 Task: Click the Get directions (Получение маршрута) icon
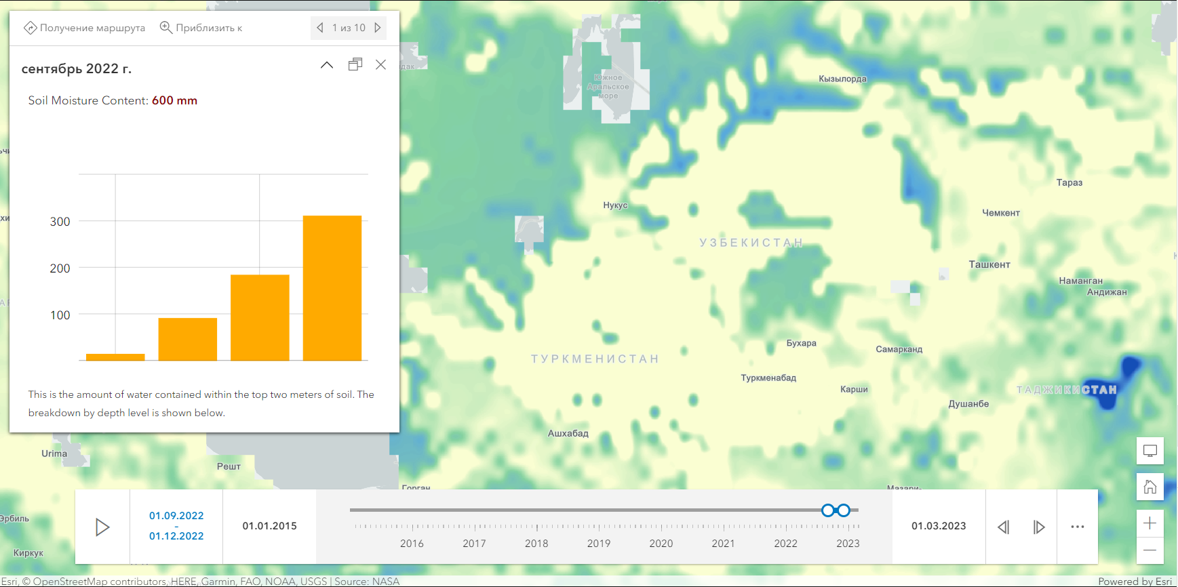31,28
